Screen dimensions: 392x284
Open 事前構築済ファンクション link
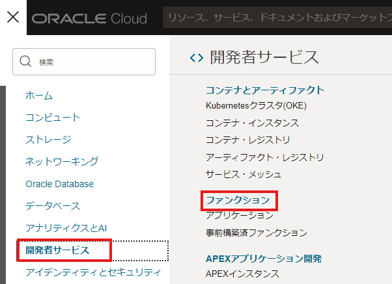257,233
